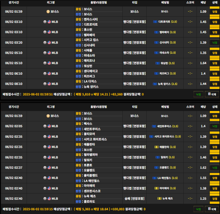Click the US flag in the 볼티모어 row
This screenshot has height=214, width=220.
(49, 137)
